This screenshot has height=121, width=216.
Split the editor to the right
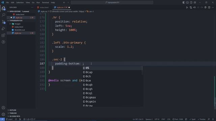point(209,7)
